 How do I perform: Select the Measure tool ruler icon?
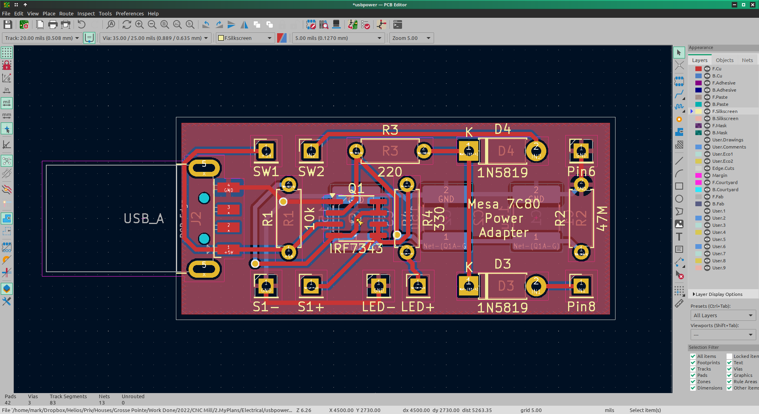[x=679, y=303]
